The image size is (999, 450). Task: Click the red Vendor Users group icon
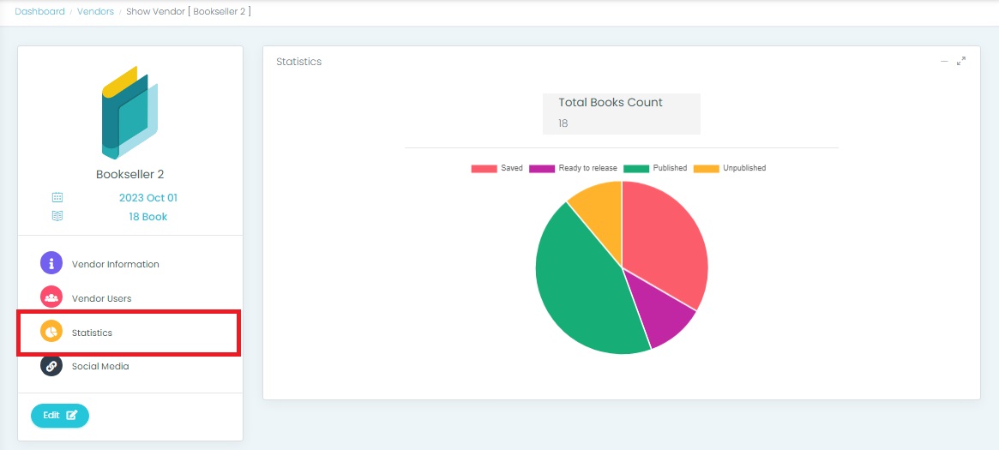click(51, 297)
